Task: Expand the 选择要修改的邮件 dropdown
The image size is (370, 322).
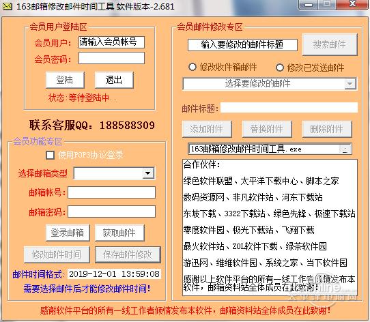Action: tap(350, 84)
